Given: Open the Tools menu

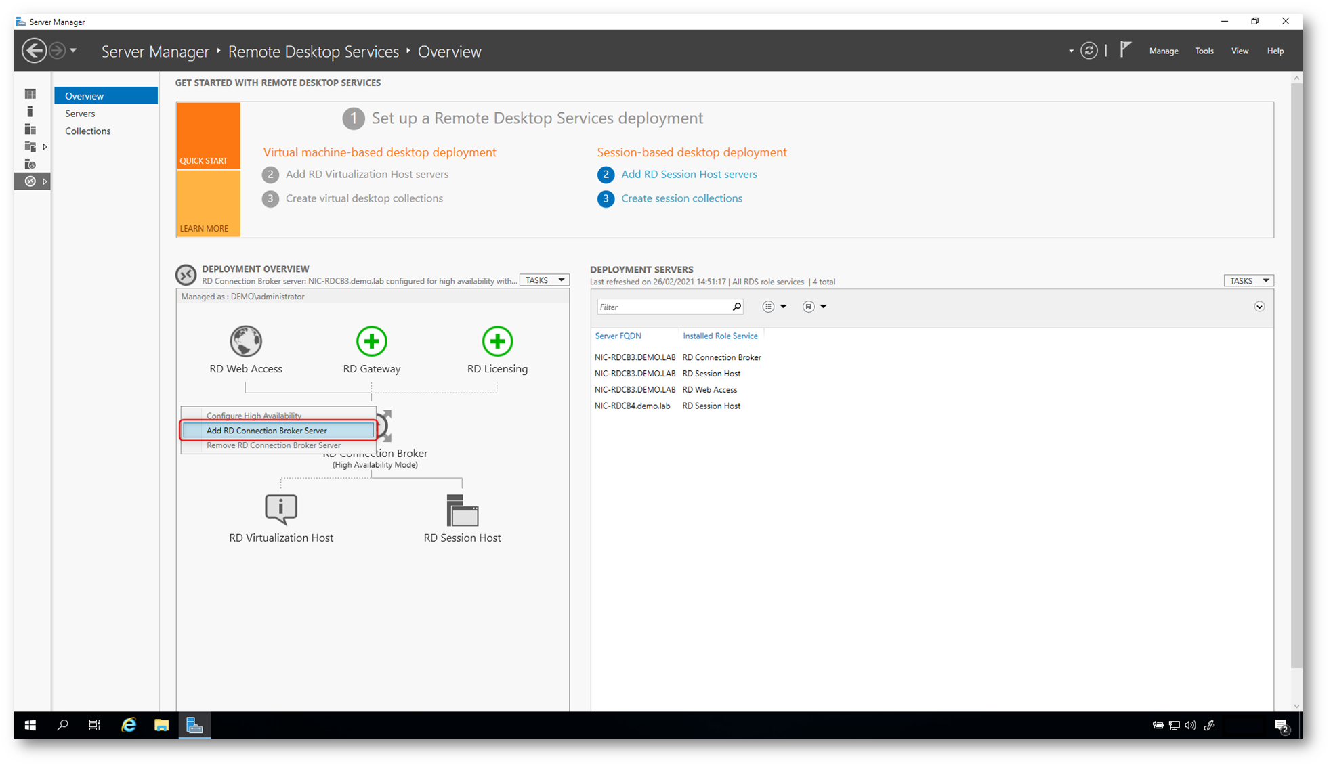Looking at the screenshot, I should click(x=1204, y=51).
